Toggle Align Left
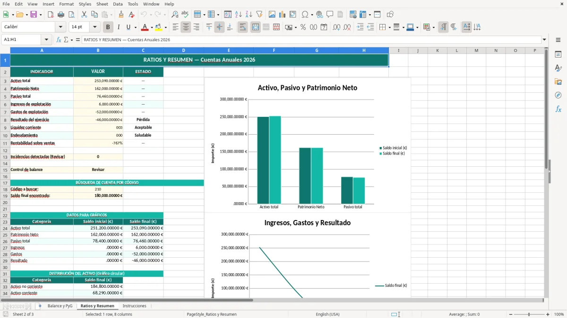The width and height of the screenshot is (567, 318). click(x=175, y=27)
